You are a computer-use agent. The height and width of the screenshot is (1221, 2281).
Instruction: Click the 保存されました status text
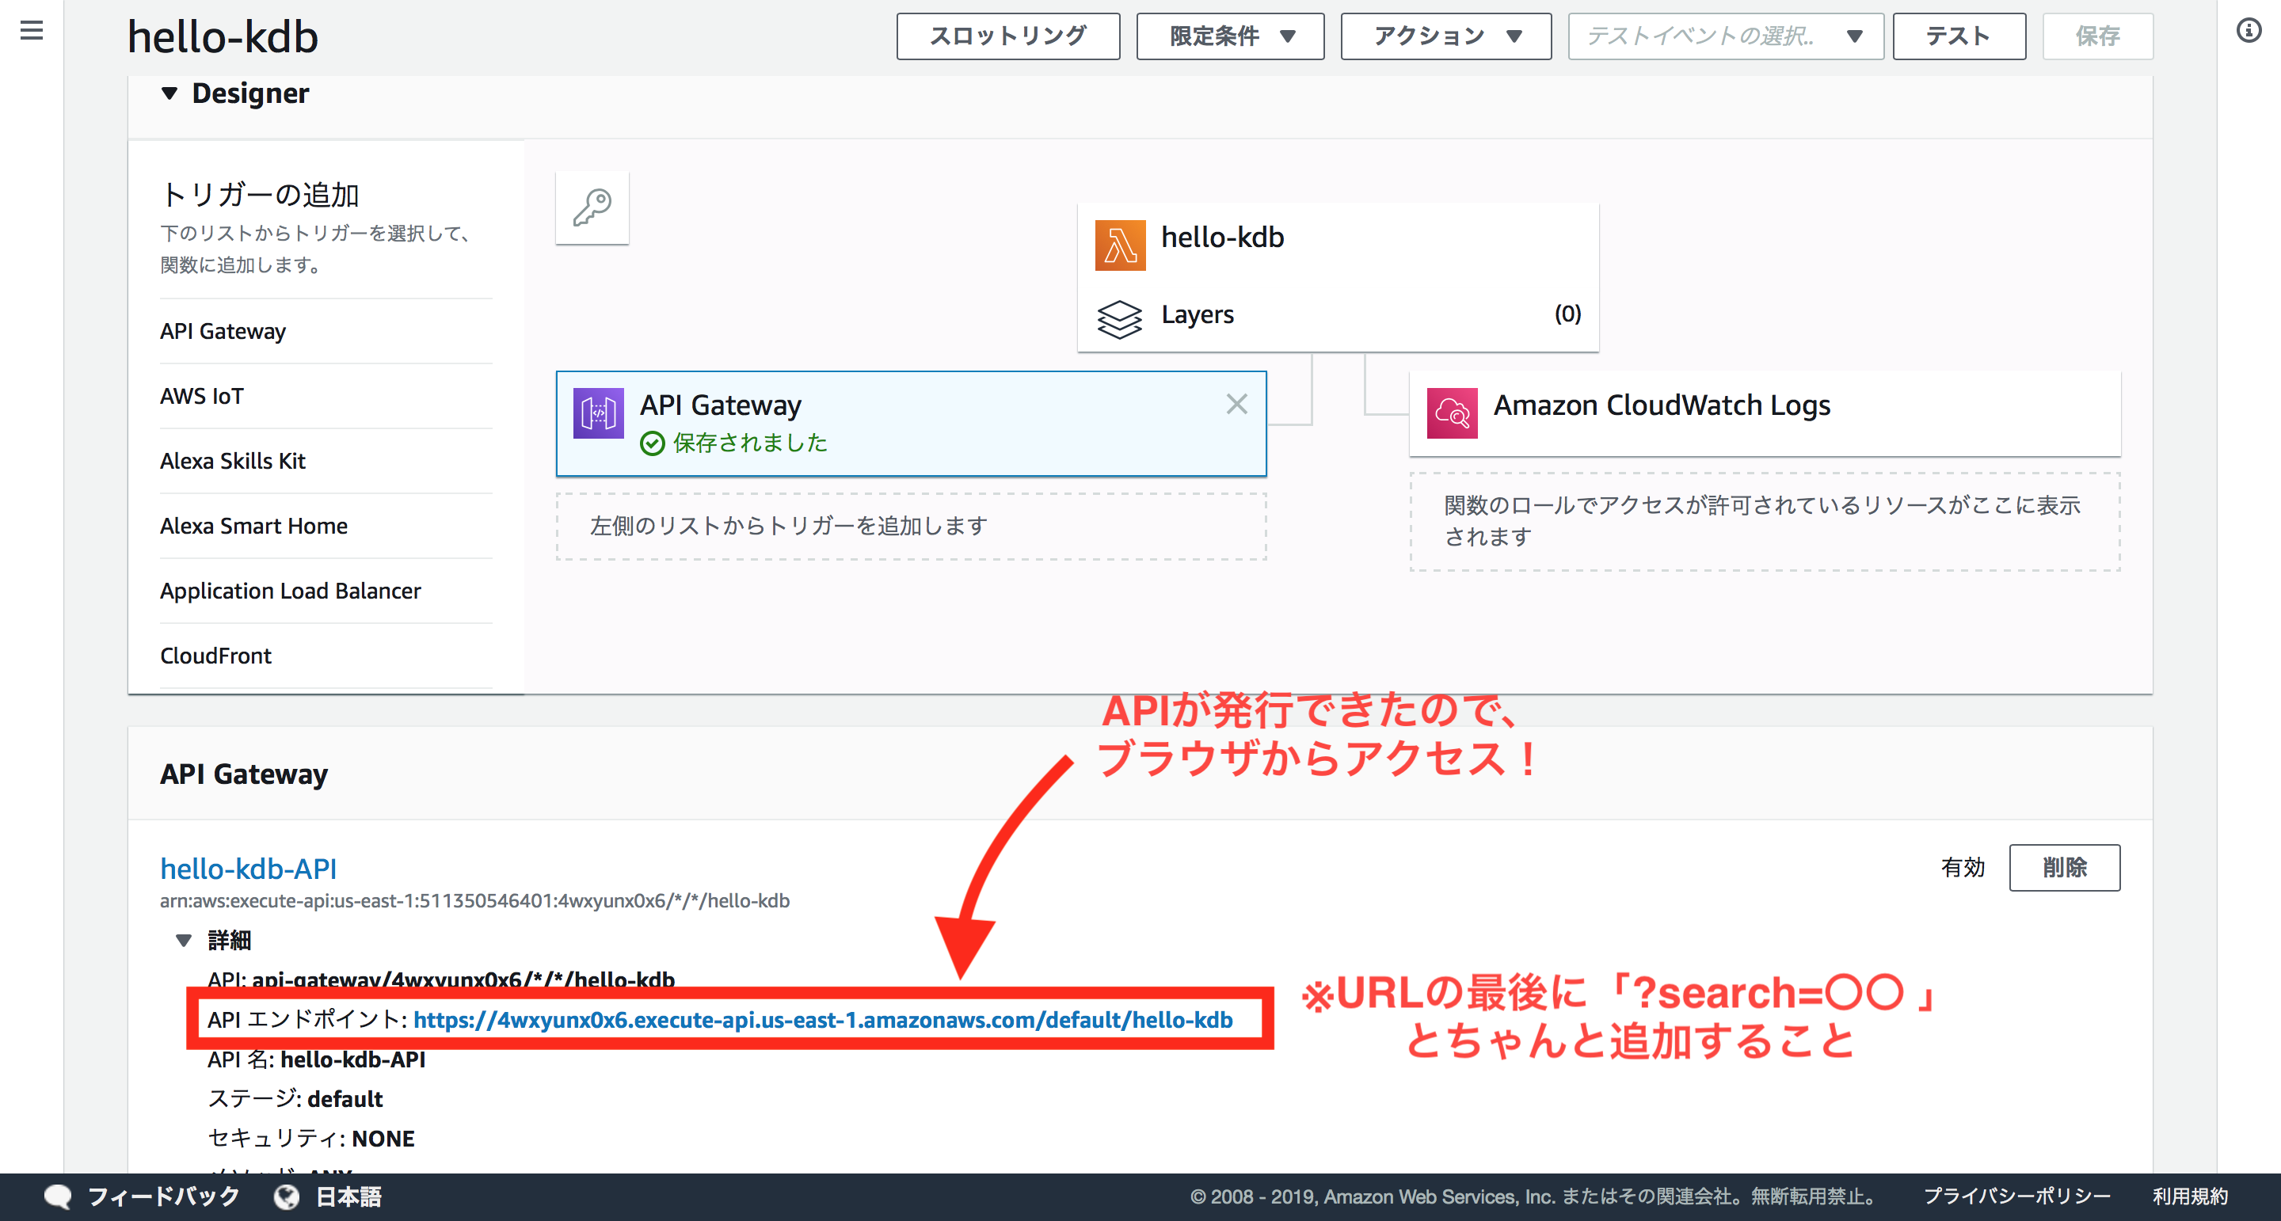pyautogui.click(x=750, y=443)
